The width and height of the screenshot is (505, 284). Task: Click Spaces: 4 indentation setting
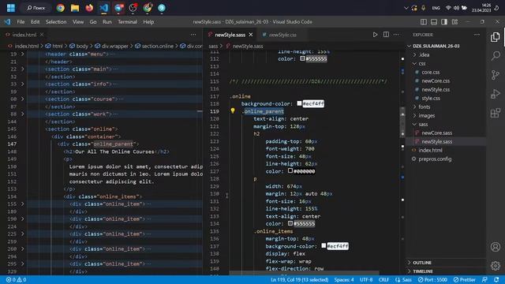pyautogui.click(x=344, y=280)
